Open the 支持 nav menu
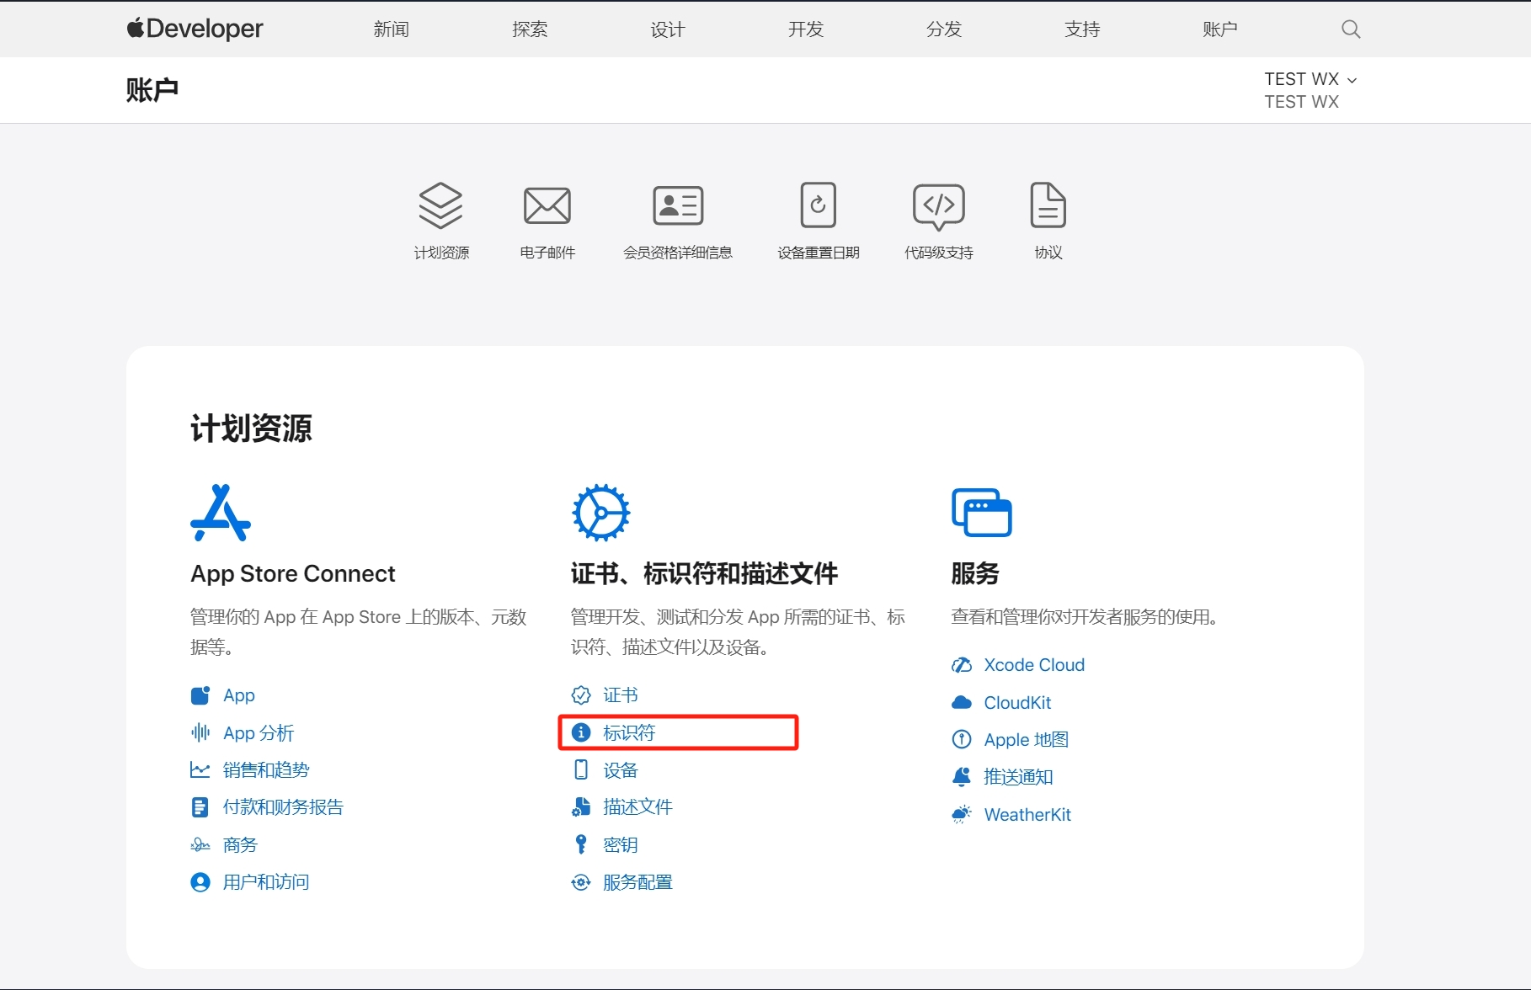1531x990 pixels. pos(1082,29)
